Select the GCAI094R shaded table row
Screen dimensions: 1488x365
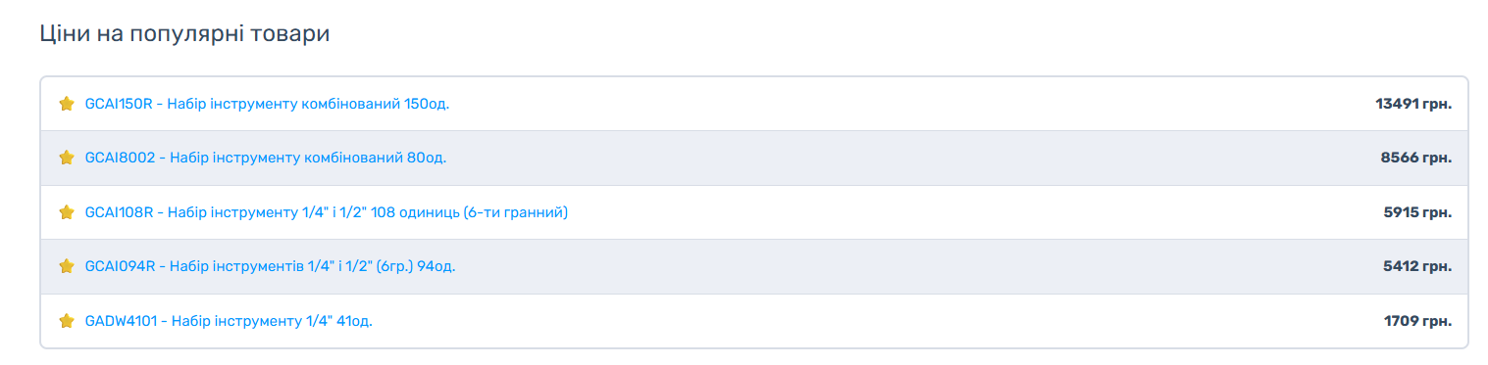tap(753, 266)
